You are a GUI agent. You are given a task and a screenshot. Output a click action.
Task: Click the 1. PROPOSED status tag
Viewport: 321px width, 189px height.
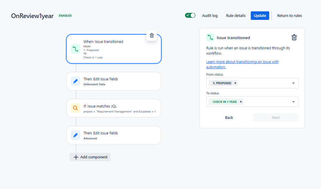click(222, 83)
